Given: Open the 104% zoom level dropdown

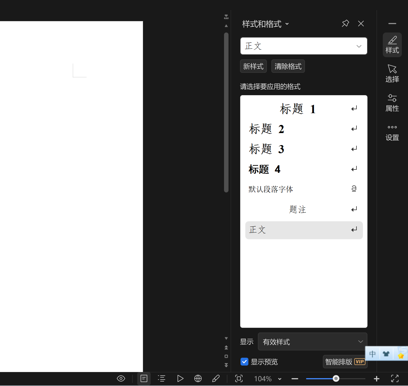Looking at the screenshot, I should pos(268,379).
